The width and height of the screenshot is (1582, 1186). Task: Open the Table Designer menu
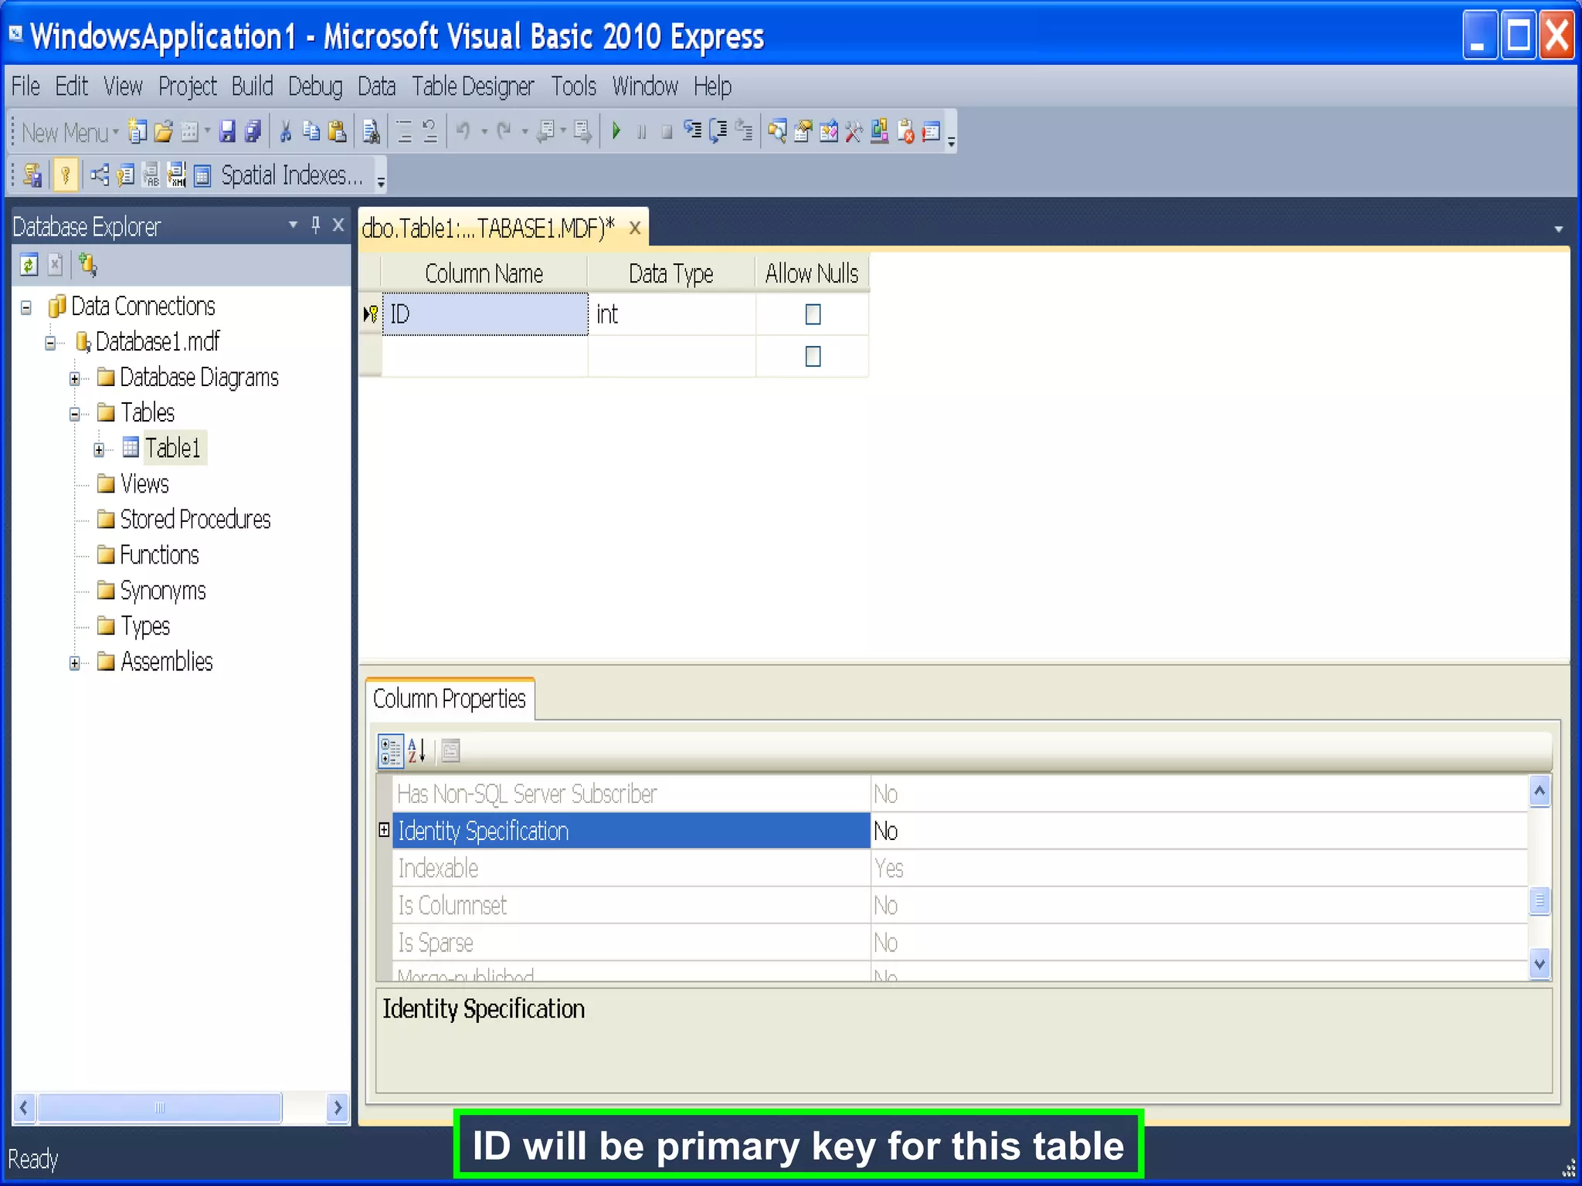pyautogui.click(x=472, y=86)
